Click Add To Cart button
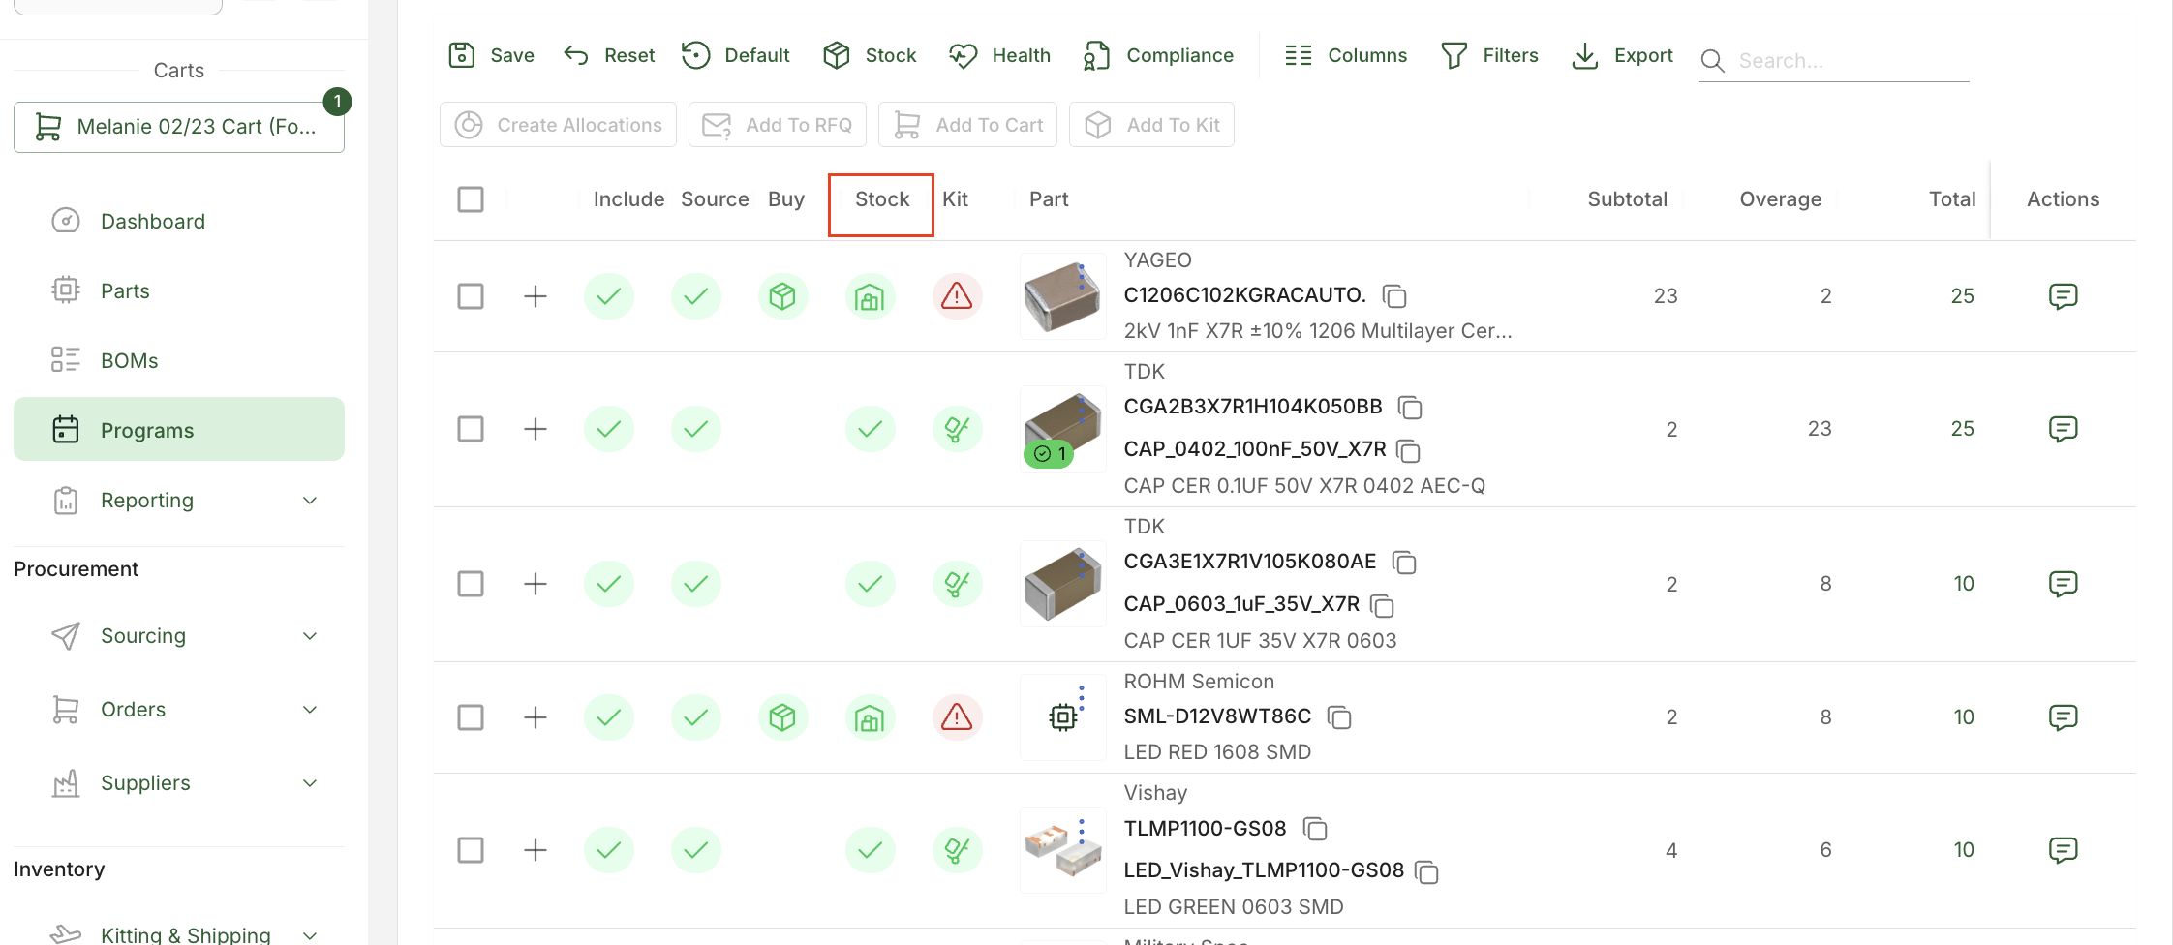The image size is (2173, 945). pos(967,125)
